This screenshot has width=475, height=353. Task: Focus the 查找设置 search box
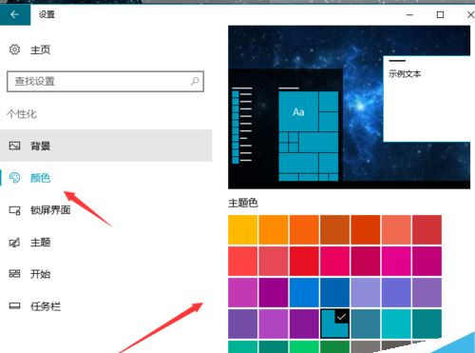tap(105, 82)
